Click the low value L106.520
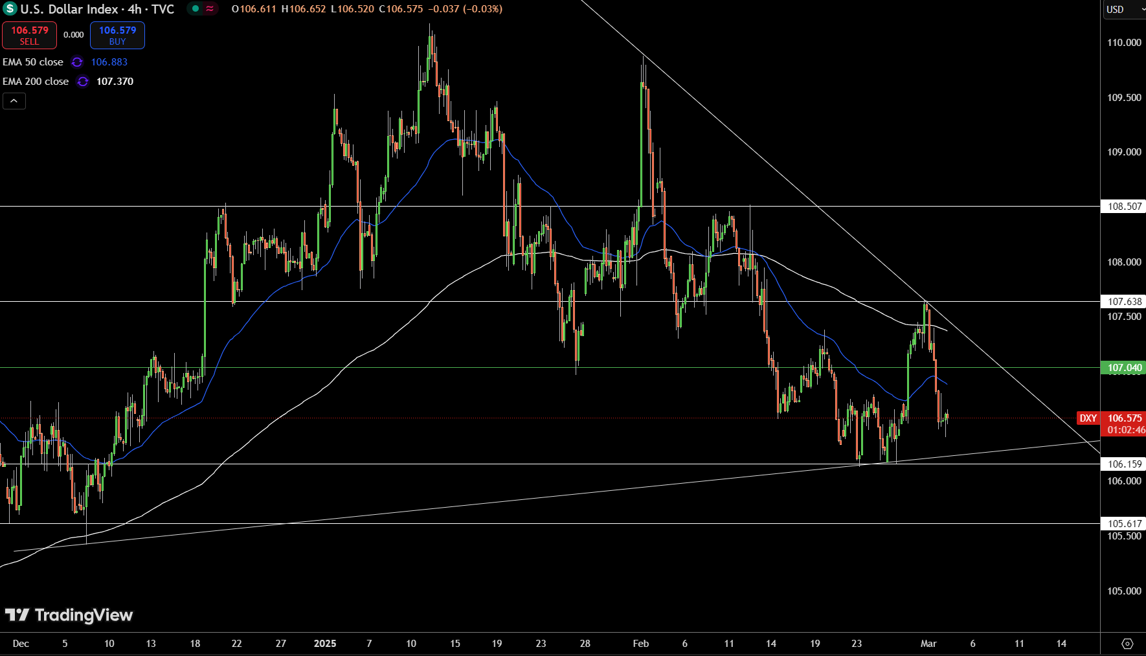The width and height of the screenshot is (1146, 656). tap(352, 9)
